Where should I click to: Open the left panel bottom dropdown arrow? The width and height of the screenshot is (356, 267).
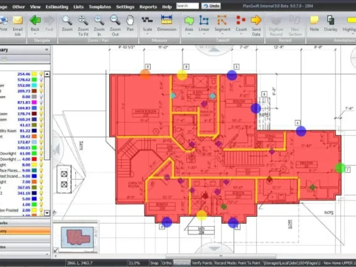[47, 254]
